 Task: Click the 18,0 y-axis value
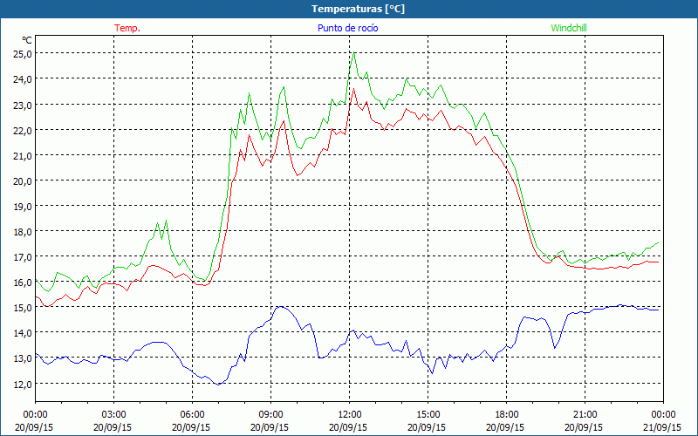23,231
